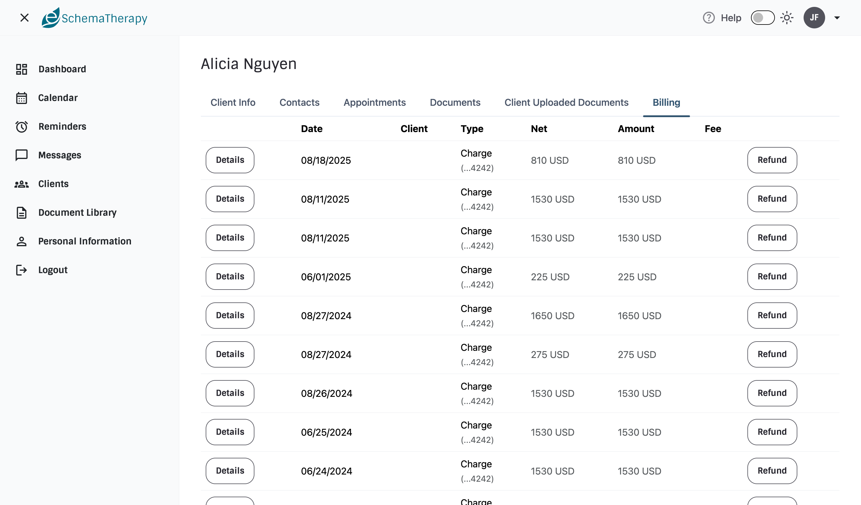View Details for the 06/24/2024 charge
The height and width of the screenshot is (505, 861).
pyautogui.click(x=230, y=471)
